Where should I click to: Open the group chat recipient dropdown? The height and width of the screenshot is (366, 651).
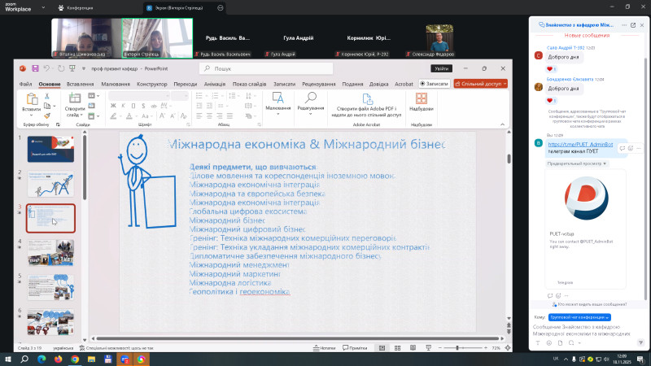tap(579, 317)
